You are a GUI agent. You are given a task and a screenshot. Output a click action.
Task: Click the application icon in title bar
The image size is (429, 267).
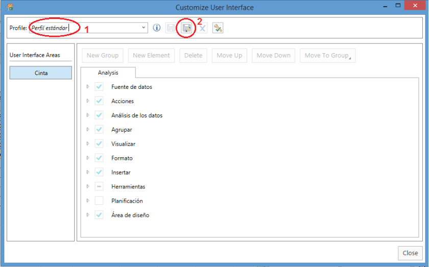(x=10, y=7)
